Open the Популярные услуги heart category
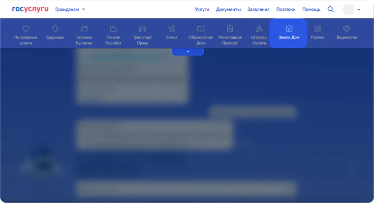 pyautogui.click(x=26, y=35)
